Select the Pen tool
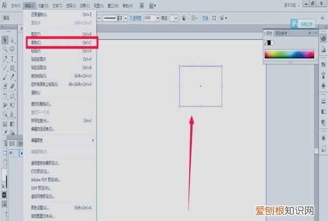This screenshot has width=328, height=221. pyautogui.click(x=5, y=58)
